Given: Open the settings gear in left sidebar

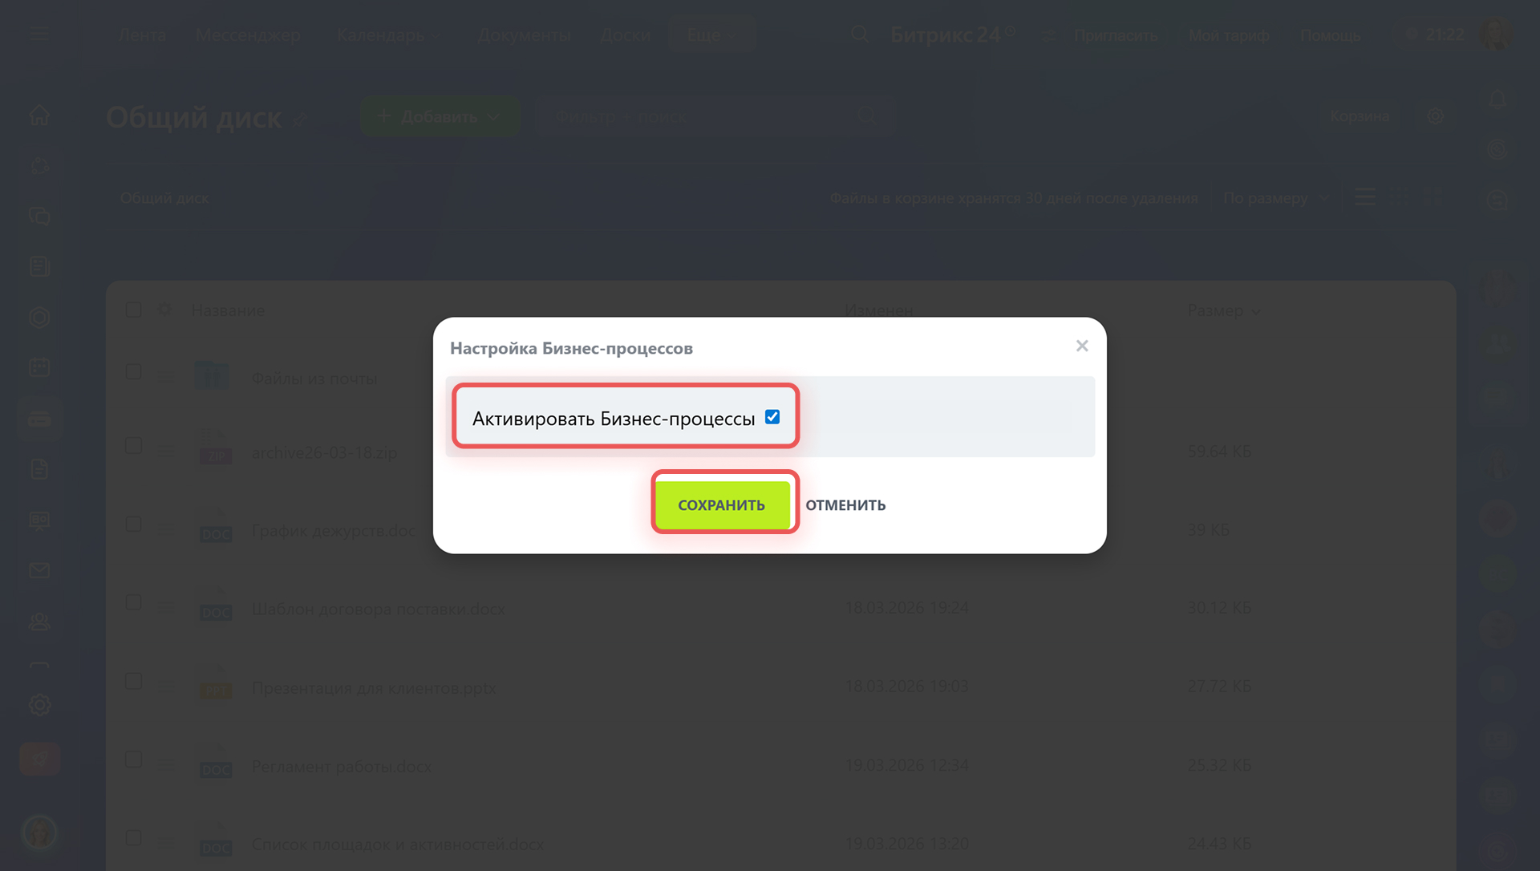Looking at the screenshot, I should [39, 706].
